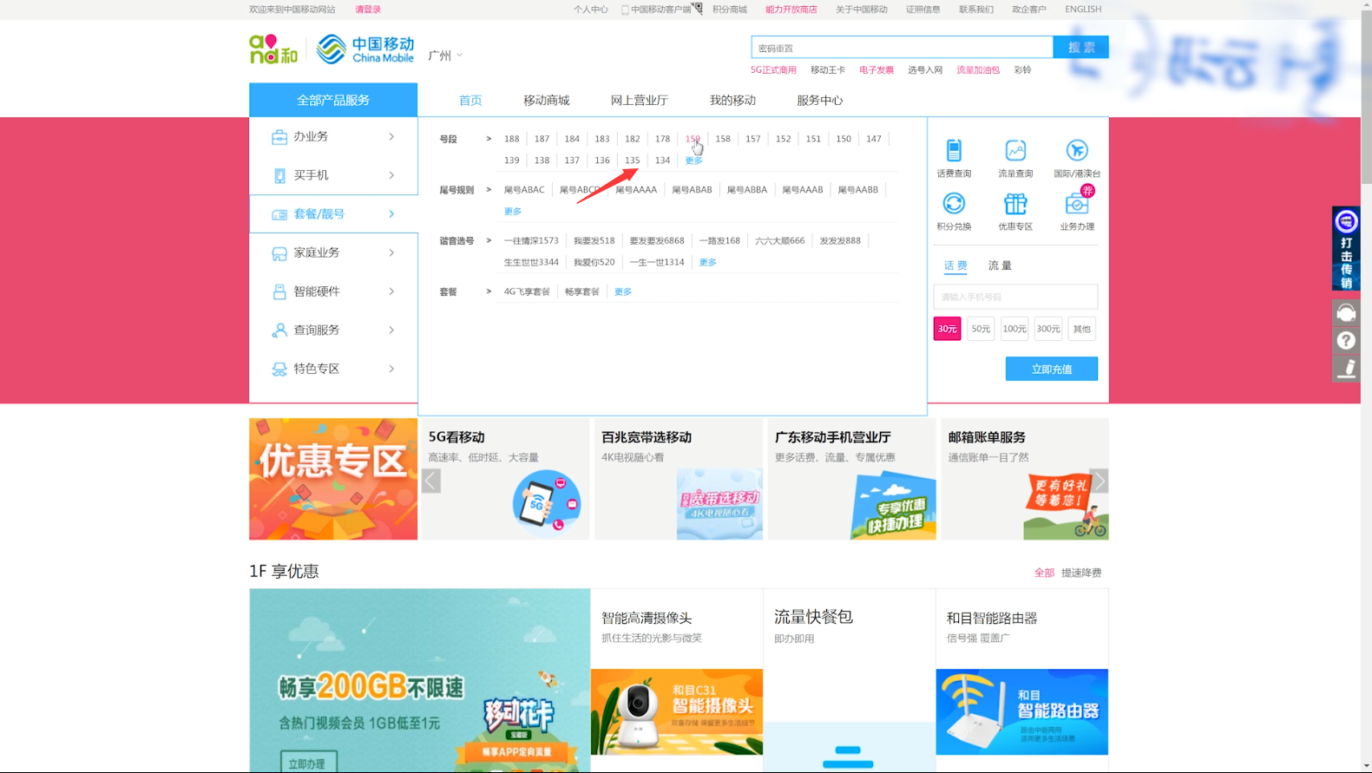Image resolution: width=1372 pixels, height=773 pixels.
Task: Expand the 买手机 submenu chevron
Action: (391, 175)
